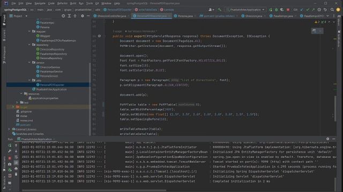The image size is (343, 192).
Task: Stop the running application with red square
Action: [288, 10]
